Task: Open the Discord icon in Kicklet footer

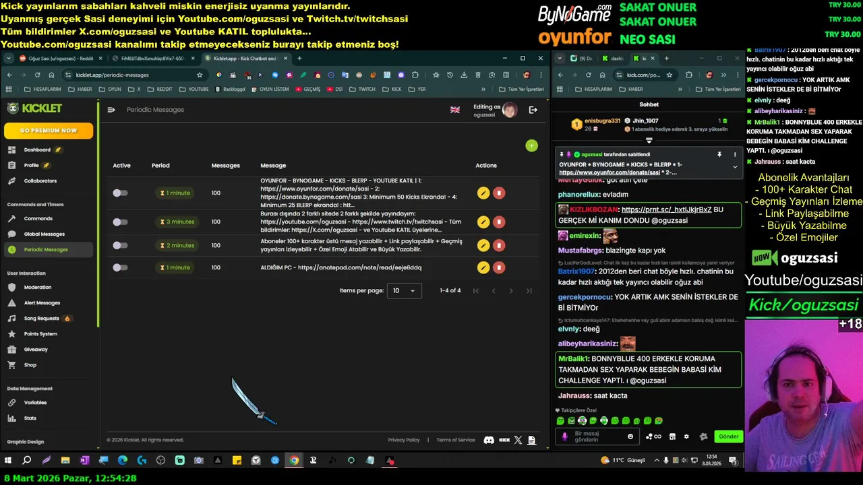Action: point(489,440)
